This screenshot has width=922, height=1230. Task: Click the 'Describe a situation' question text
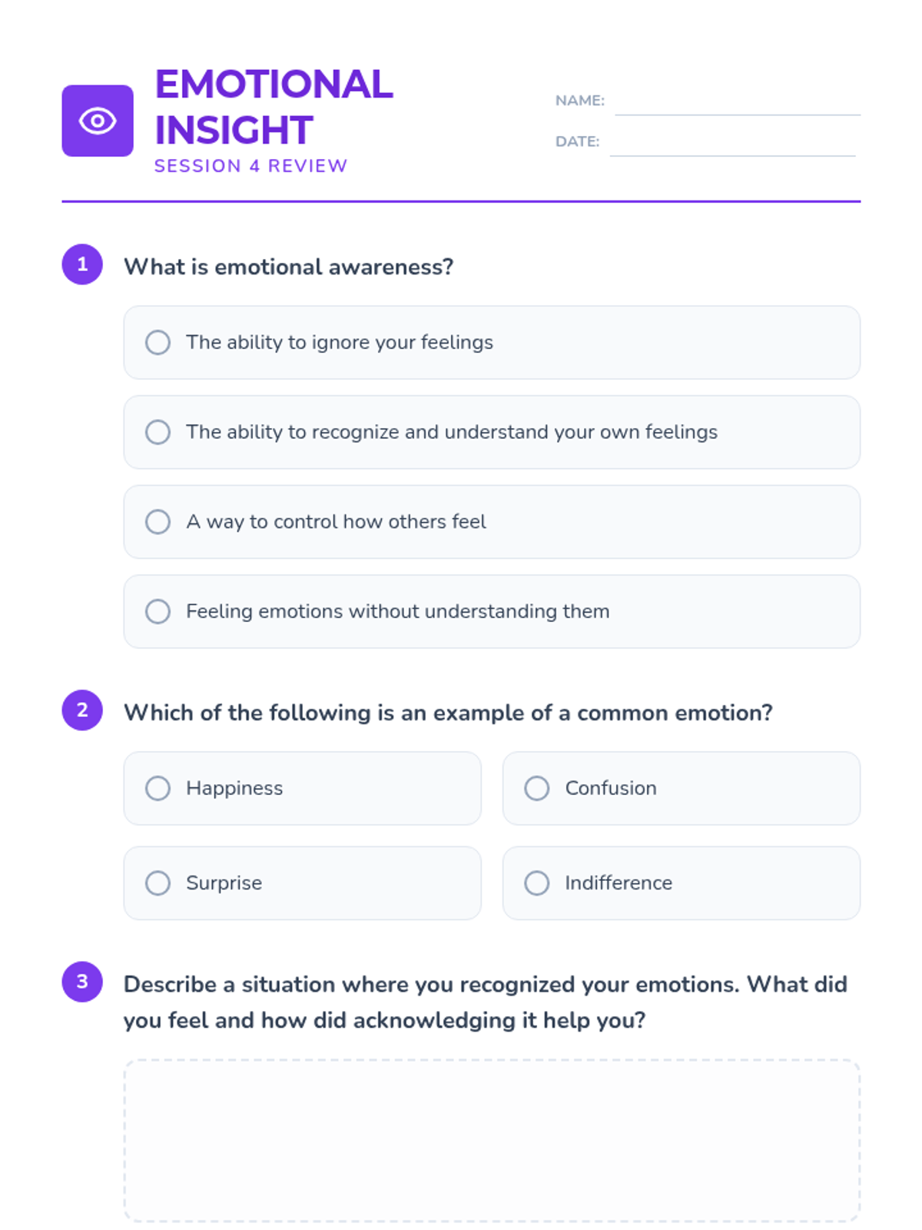pos(485,1002)
